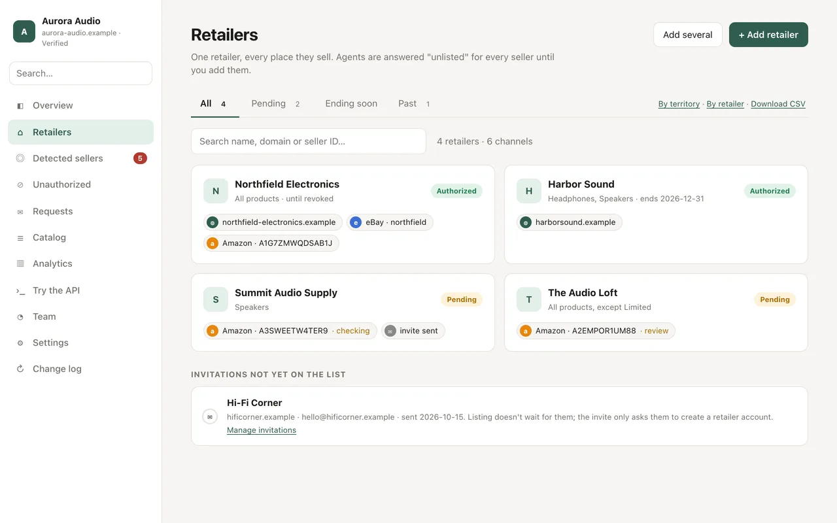Click the '4 retailers · 6 channels' count
The width and height of the screenshot is (837, 523).
485,141
